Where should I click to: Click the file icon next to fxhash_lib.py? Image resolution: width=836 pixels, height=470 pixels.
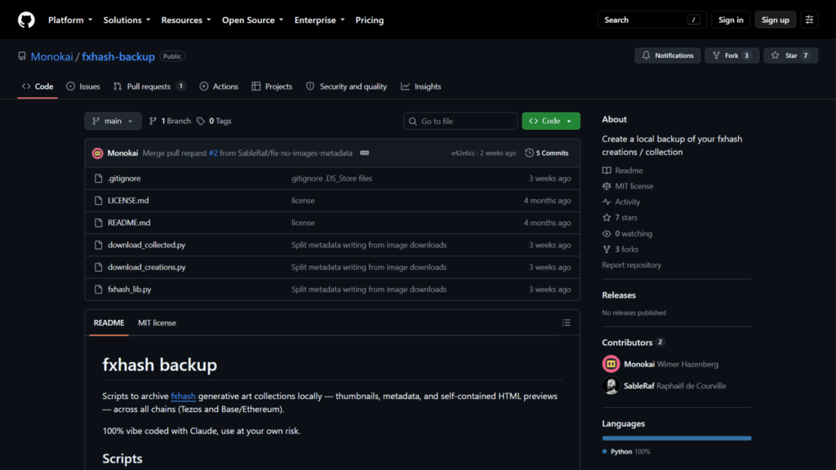98,290
